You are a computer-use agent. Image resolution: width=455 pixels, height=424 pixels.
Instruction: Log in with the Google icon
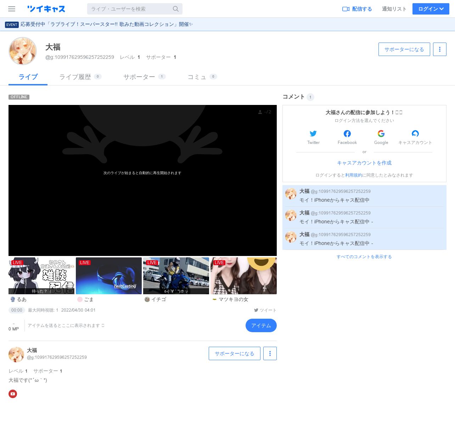click(381, 134)
